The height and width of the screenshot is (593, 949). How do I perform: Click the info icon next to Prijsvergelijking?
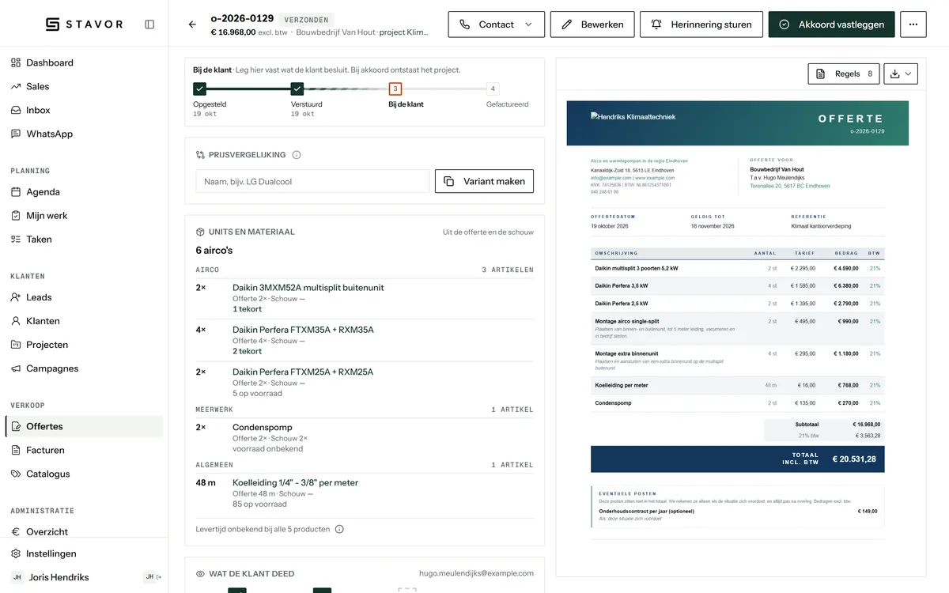297,155
